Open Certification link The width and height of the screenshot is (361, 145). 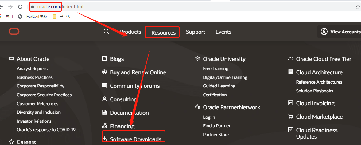coord(215,95)
